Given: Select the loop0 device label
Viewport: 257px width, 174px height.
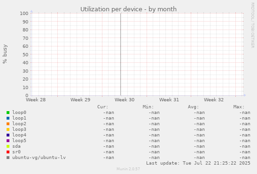Looking at the screenshot, I should tap(19, 113).
